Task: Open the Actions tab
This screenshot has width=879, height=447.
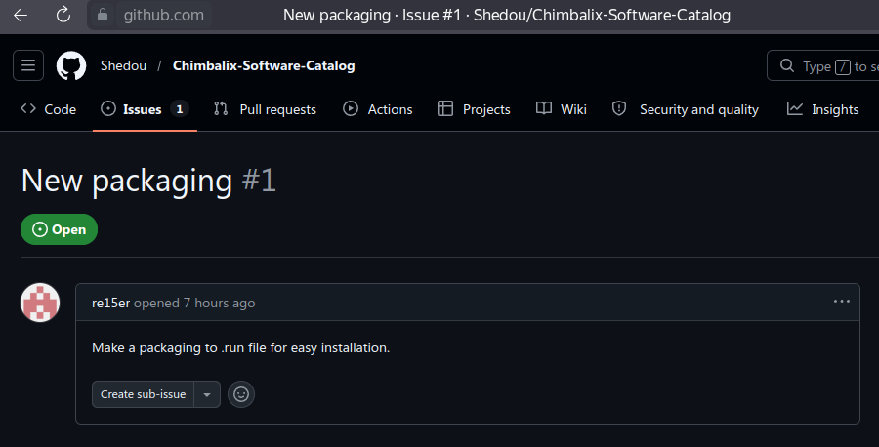Action: [x=378, y=109]
